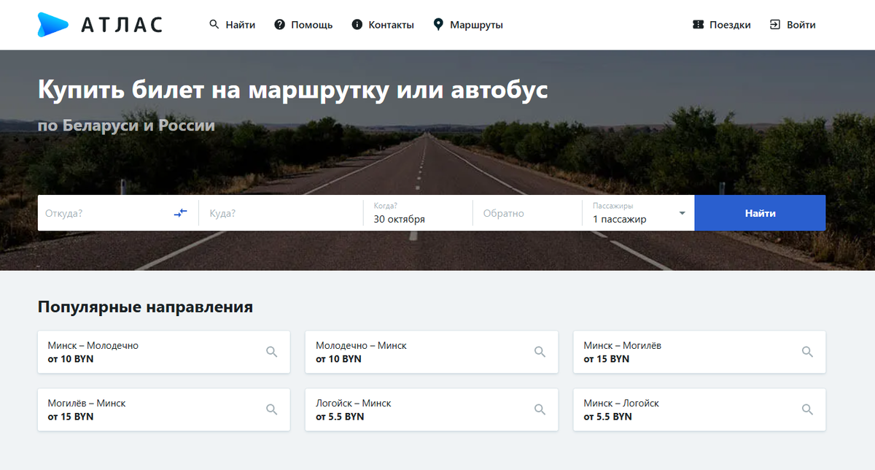Screen dimensions: 875x470
Task: Click search icon on Могилёв – Минск card
Action: (272, 409)
